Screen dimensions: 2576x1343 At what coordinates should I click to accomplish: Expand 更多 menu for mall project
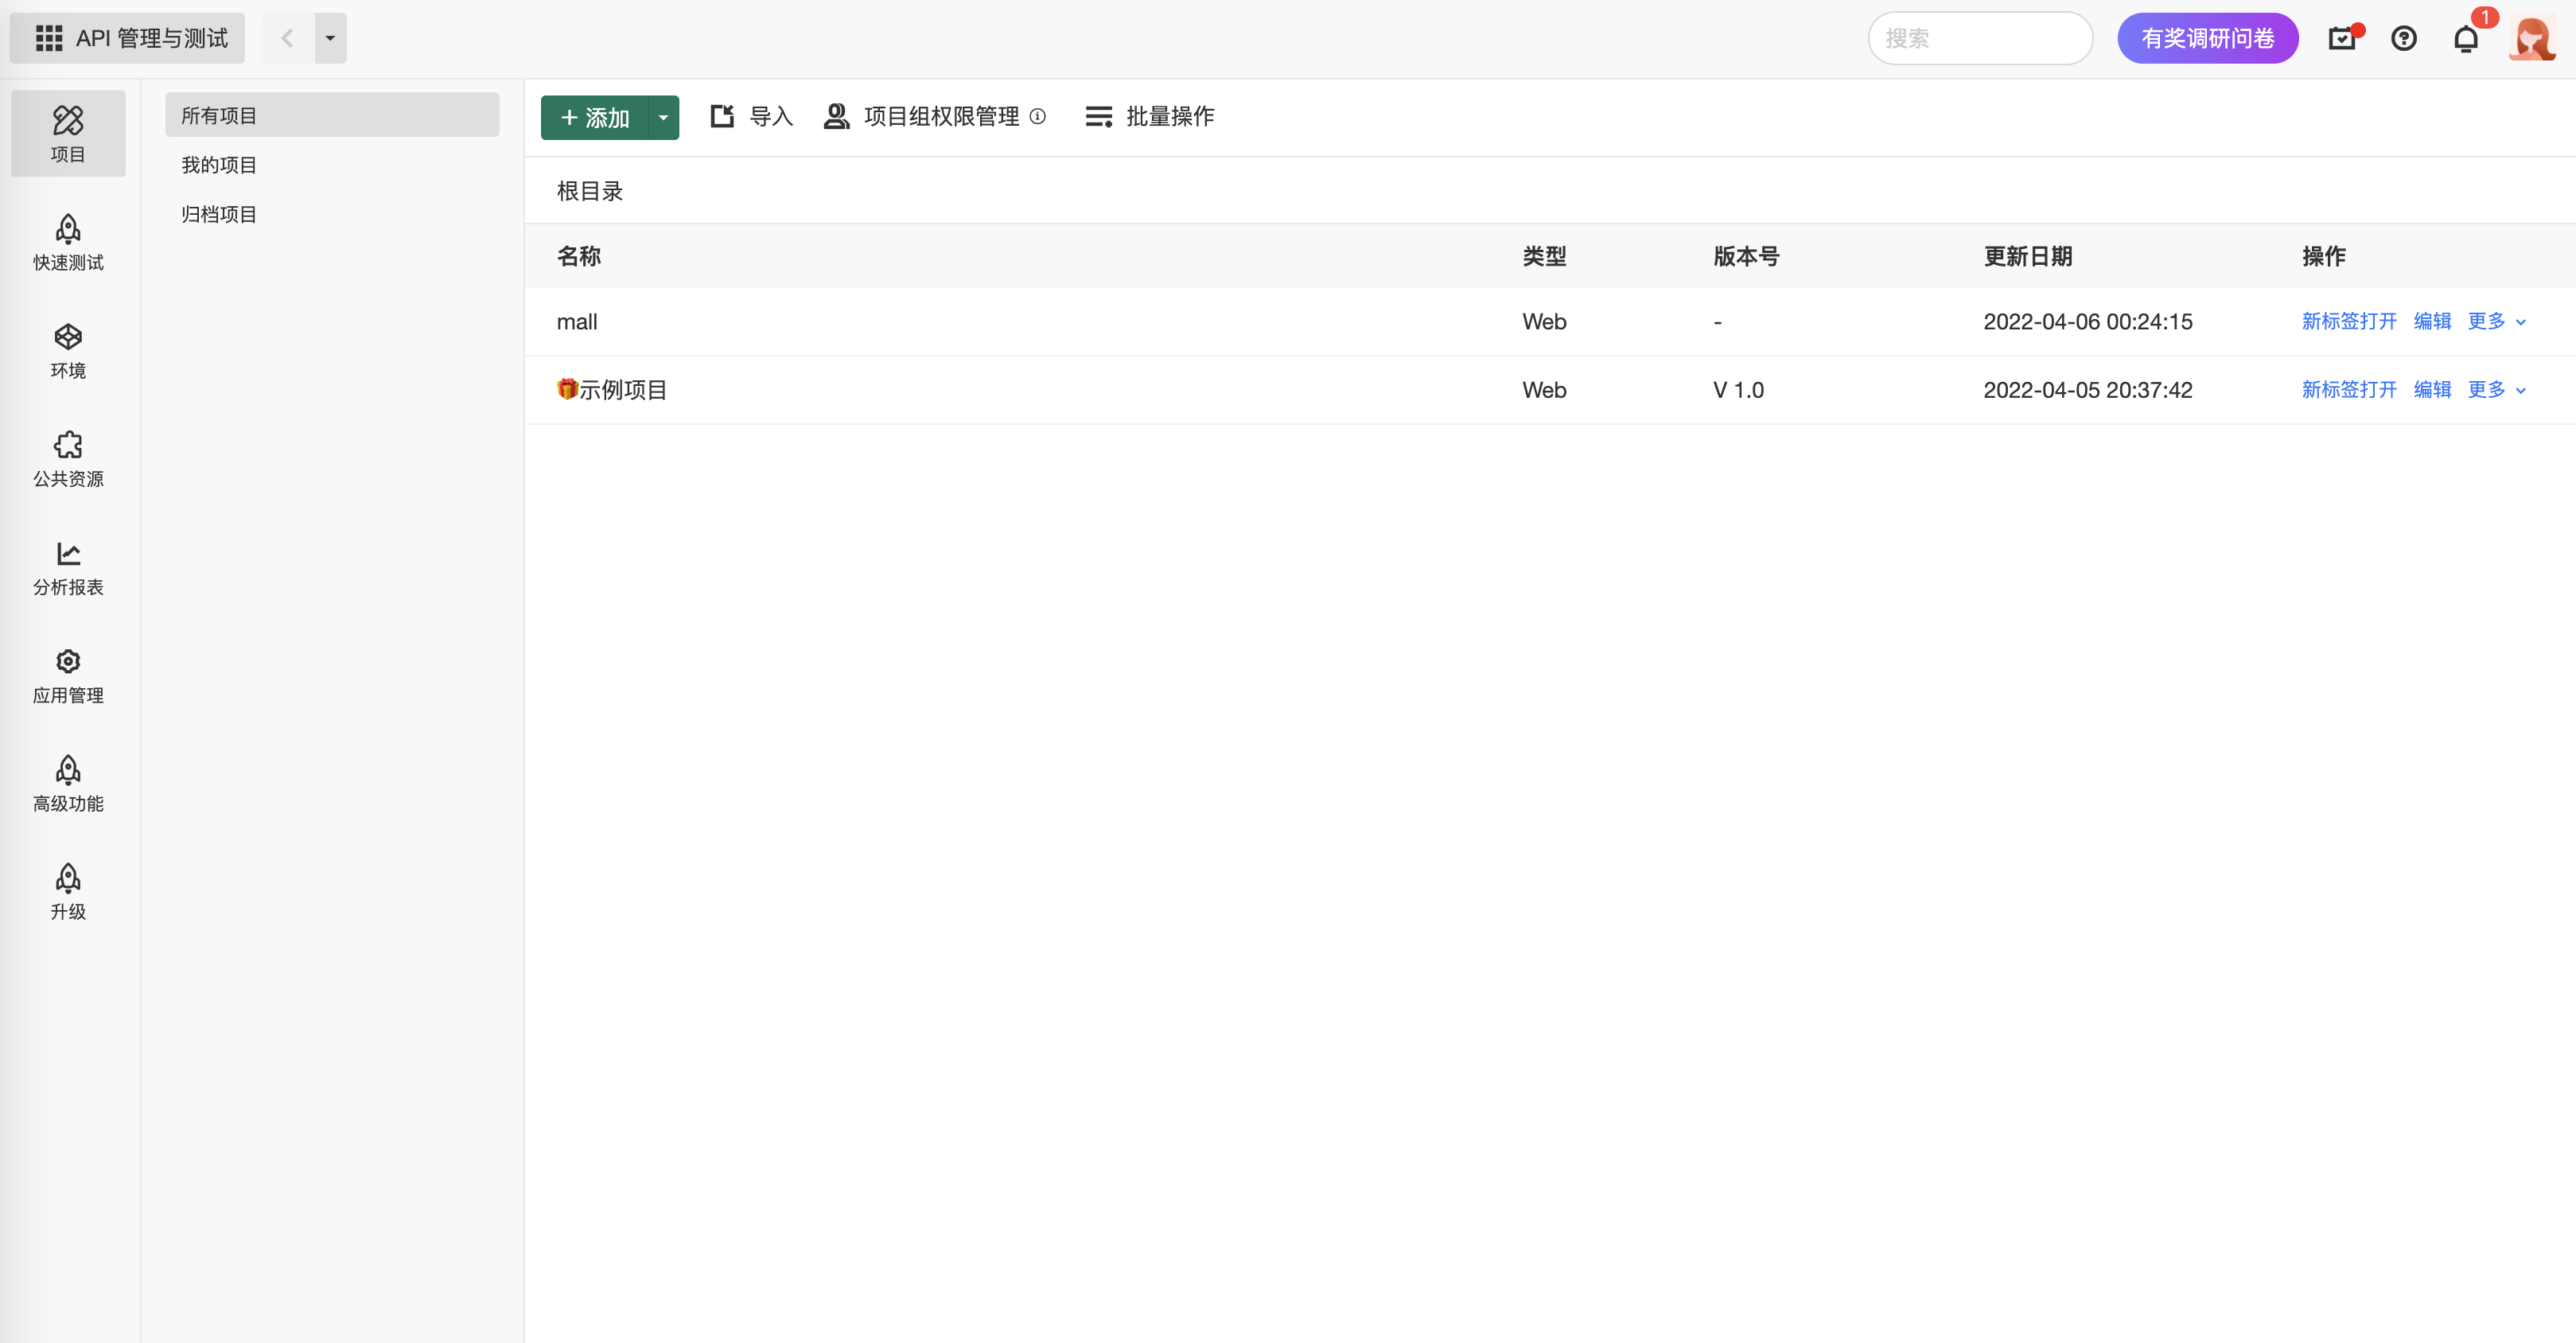2496,322
